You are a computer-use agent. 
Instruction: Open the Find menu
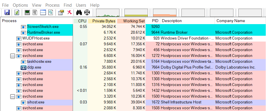tap(68, 5)
